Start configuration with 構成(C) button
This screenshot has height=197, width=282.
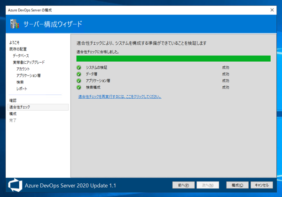coord(237,185)
